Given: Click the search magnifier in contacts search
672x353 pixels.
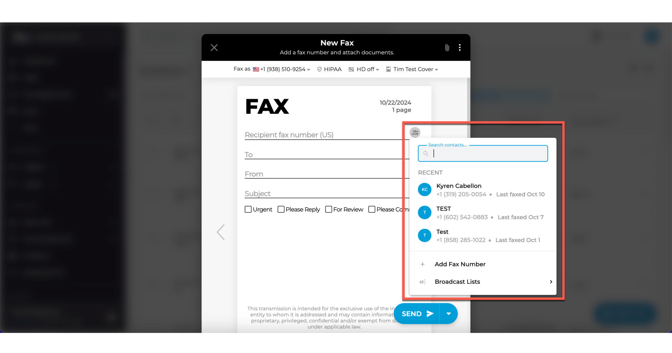Looking at the screenshot, I should (426, 153).
